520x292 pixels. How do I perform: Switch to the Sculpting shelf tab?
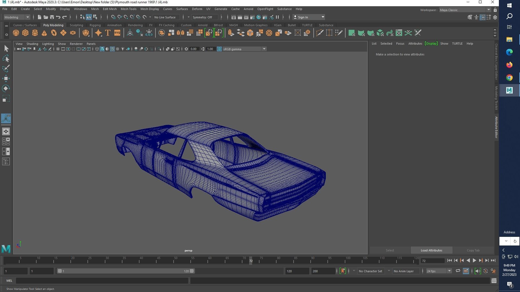[x=76, y=25]
